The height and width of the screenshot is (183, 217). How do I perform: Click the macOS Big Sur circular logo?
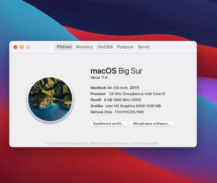(50, 99)
